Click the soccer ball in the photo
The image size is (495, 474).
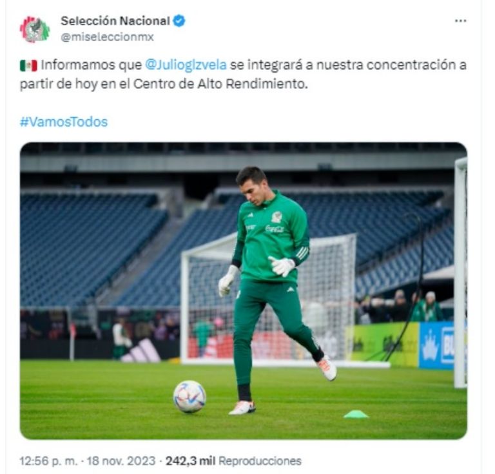tap(189, 397)
